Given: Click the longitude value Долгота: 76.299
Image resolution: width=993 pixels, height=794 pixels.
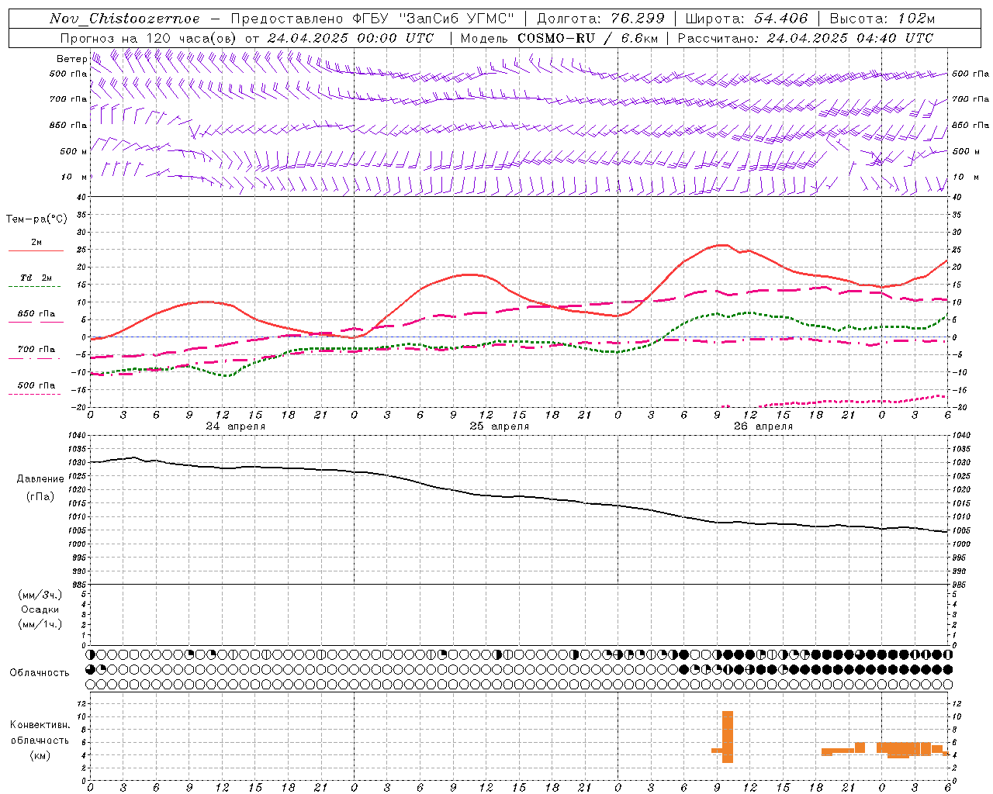Looking at the screenshot, I should [x=600, y=19].
